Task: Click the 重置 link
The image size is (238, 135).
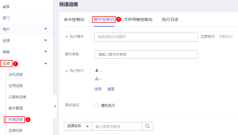Action: (111, 89)
